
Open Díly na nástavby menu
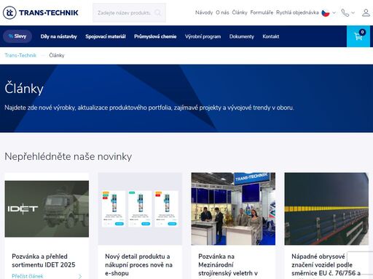click(58, 36)
